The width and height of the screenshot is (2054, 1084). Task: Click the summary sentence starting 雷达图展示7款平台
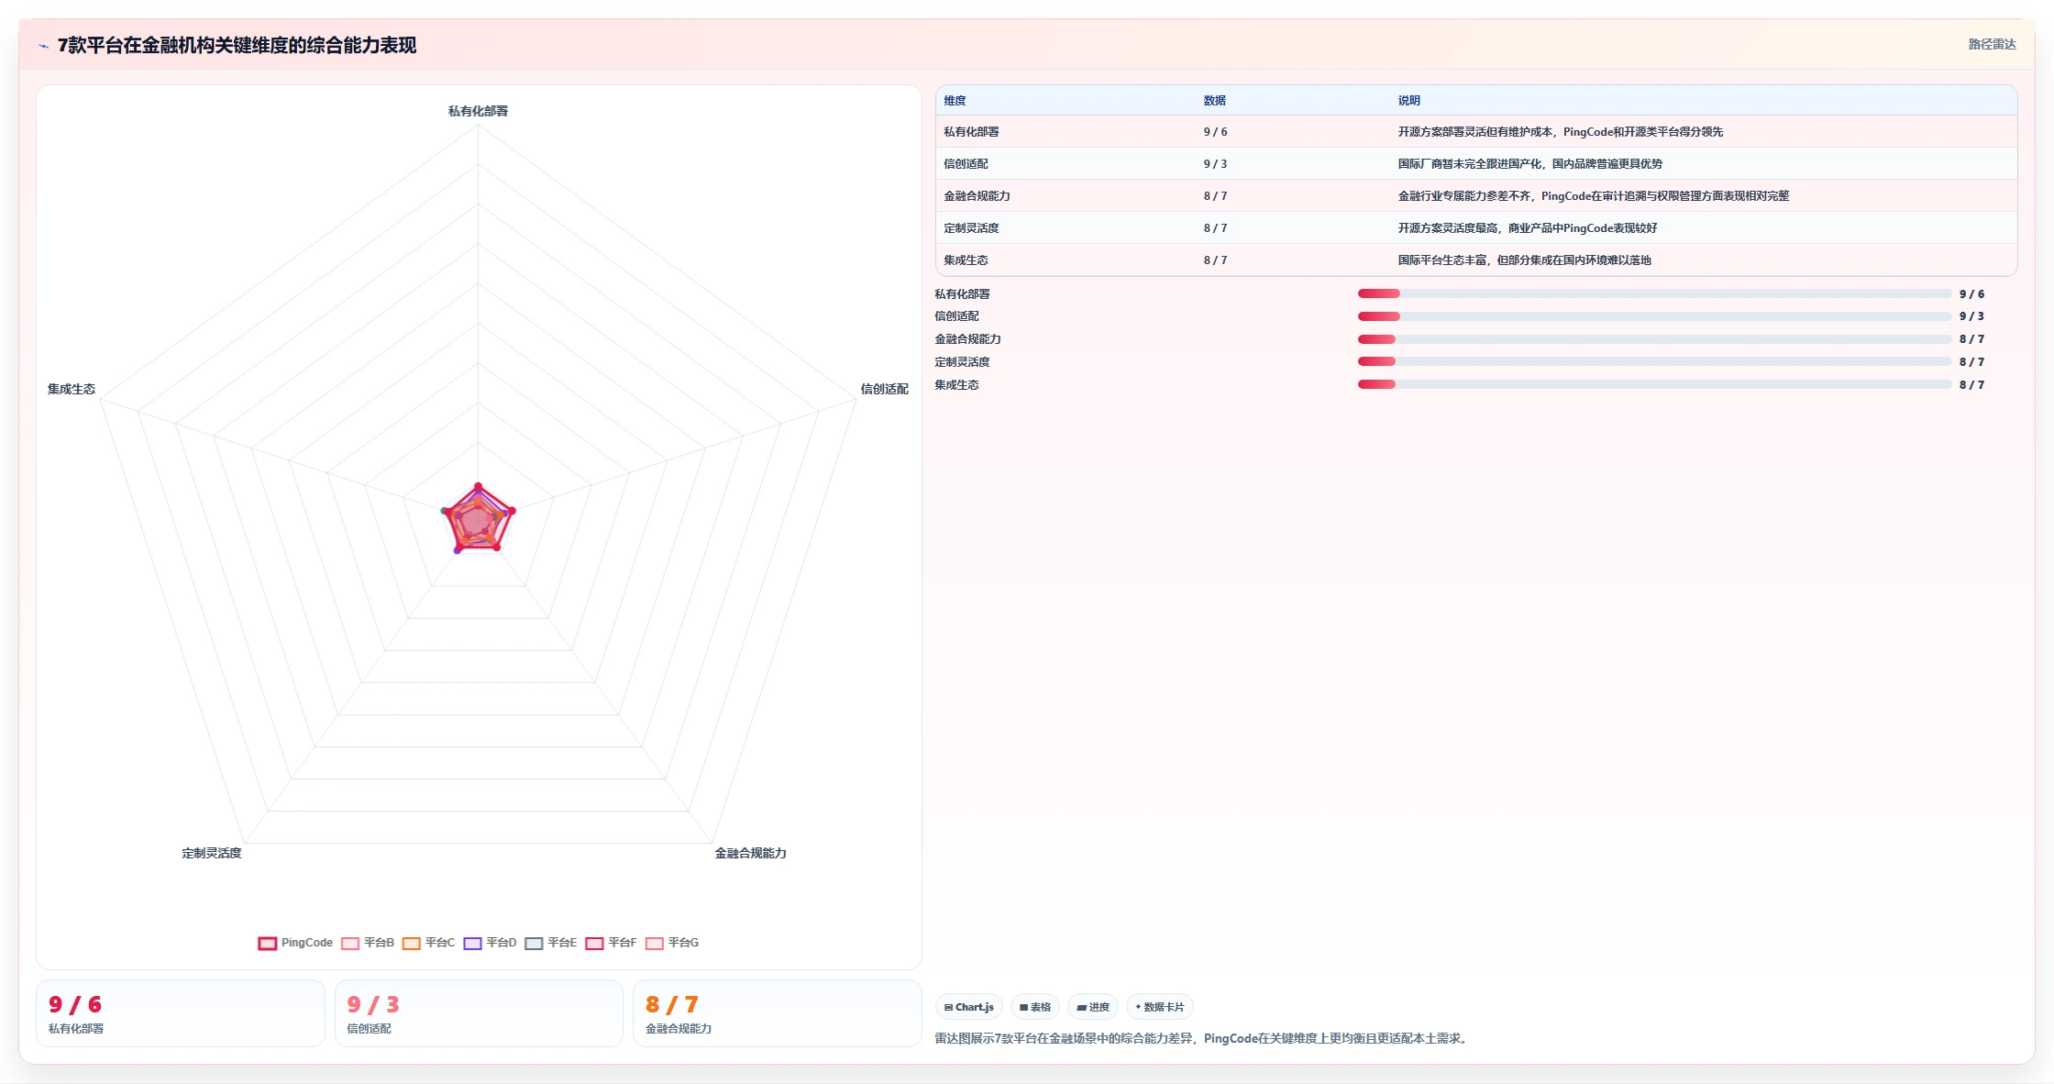(1202, 1039)
